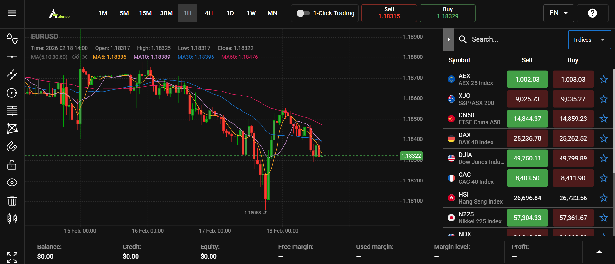Expand the account panel with up arrow
This screenshot has width=615, height=264.
(599, 252)
